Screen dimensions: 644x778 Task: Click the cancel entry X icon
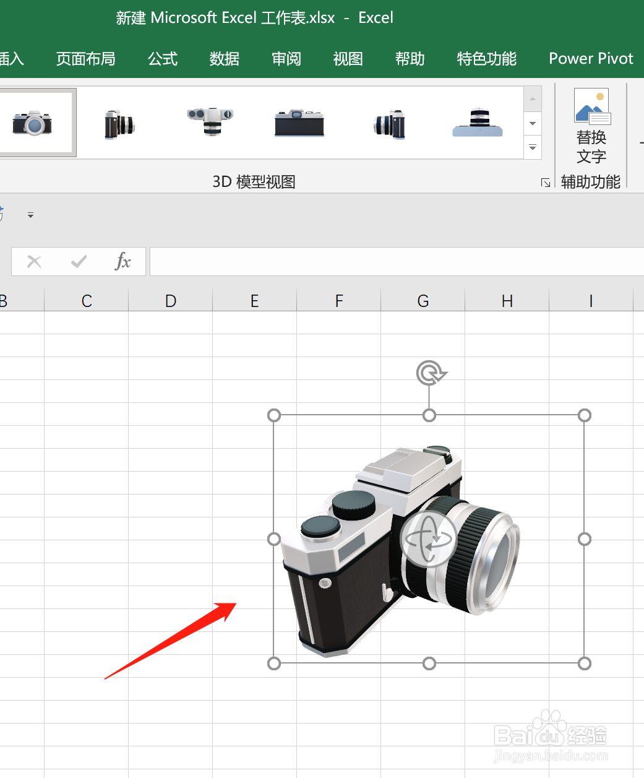coord(34,262)
